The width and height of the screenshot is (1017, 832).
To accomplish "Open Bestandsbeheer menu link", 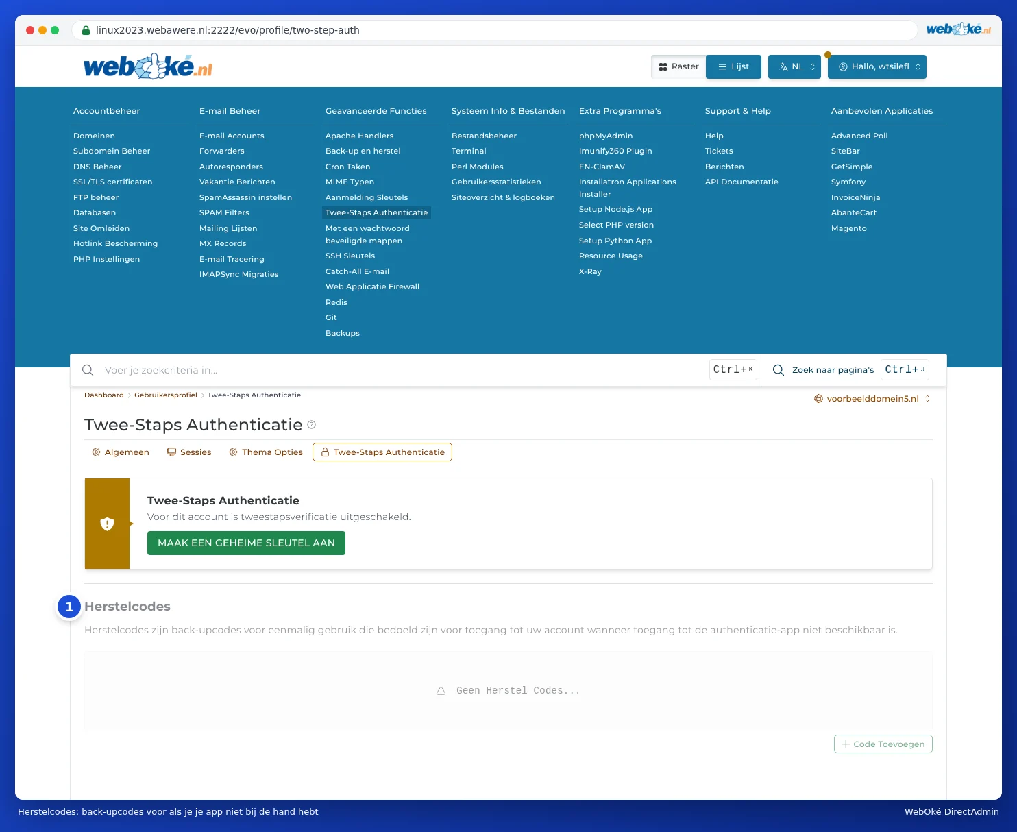I will coord(484,136).
